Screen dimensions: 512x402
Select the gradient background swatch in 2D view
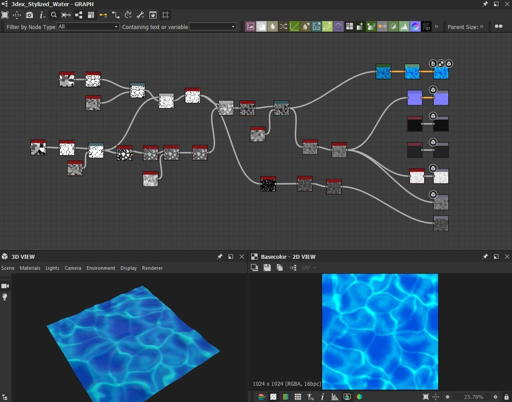pos(286,396)
